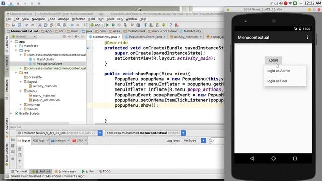The width and height of the screenshot is (322, 181).
Task: Click the Undo arrow icon
Action: [x=27, y=25]
